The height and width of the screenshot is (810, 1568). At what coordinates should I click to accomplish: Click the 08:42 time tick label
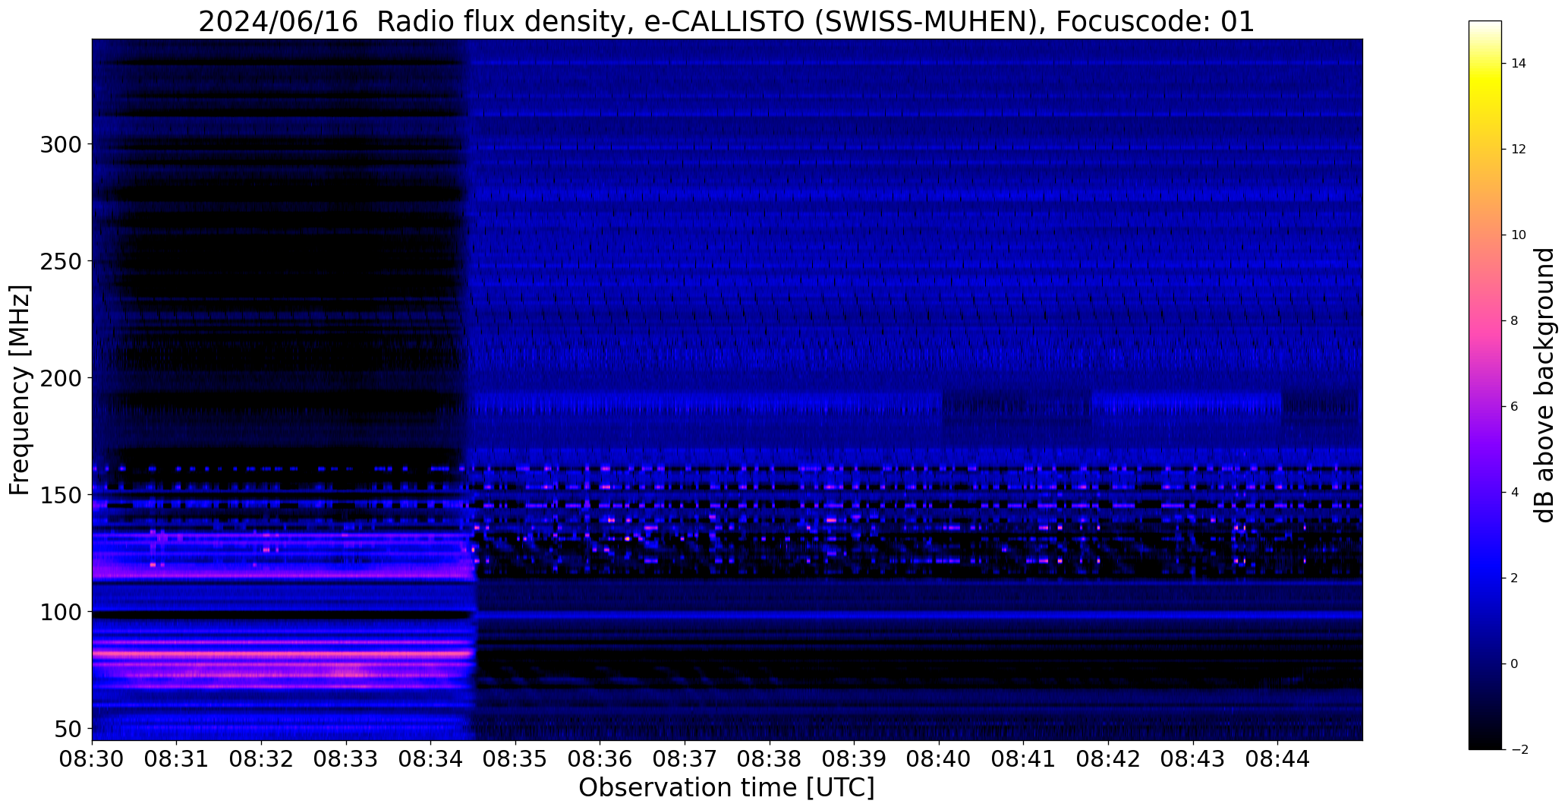[1108, 758]
